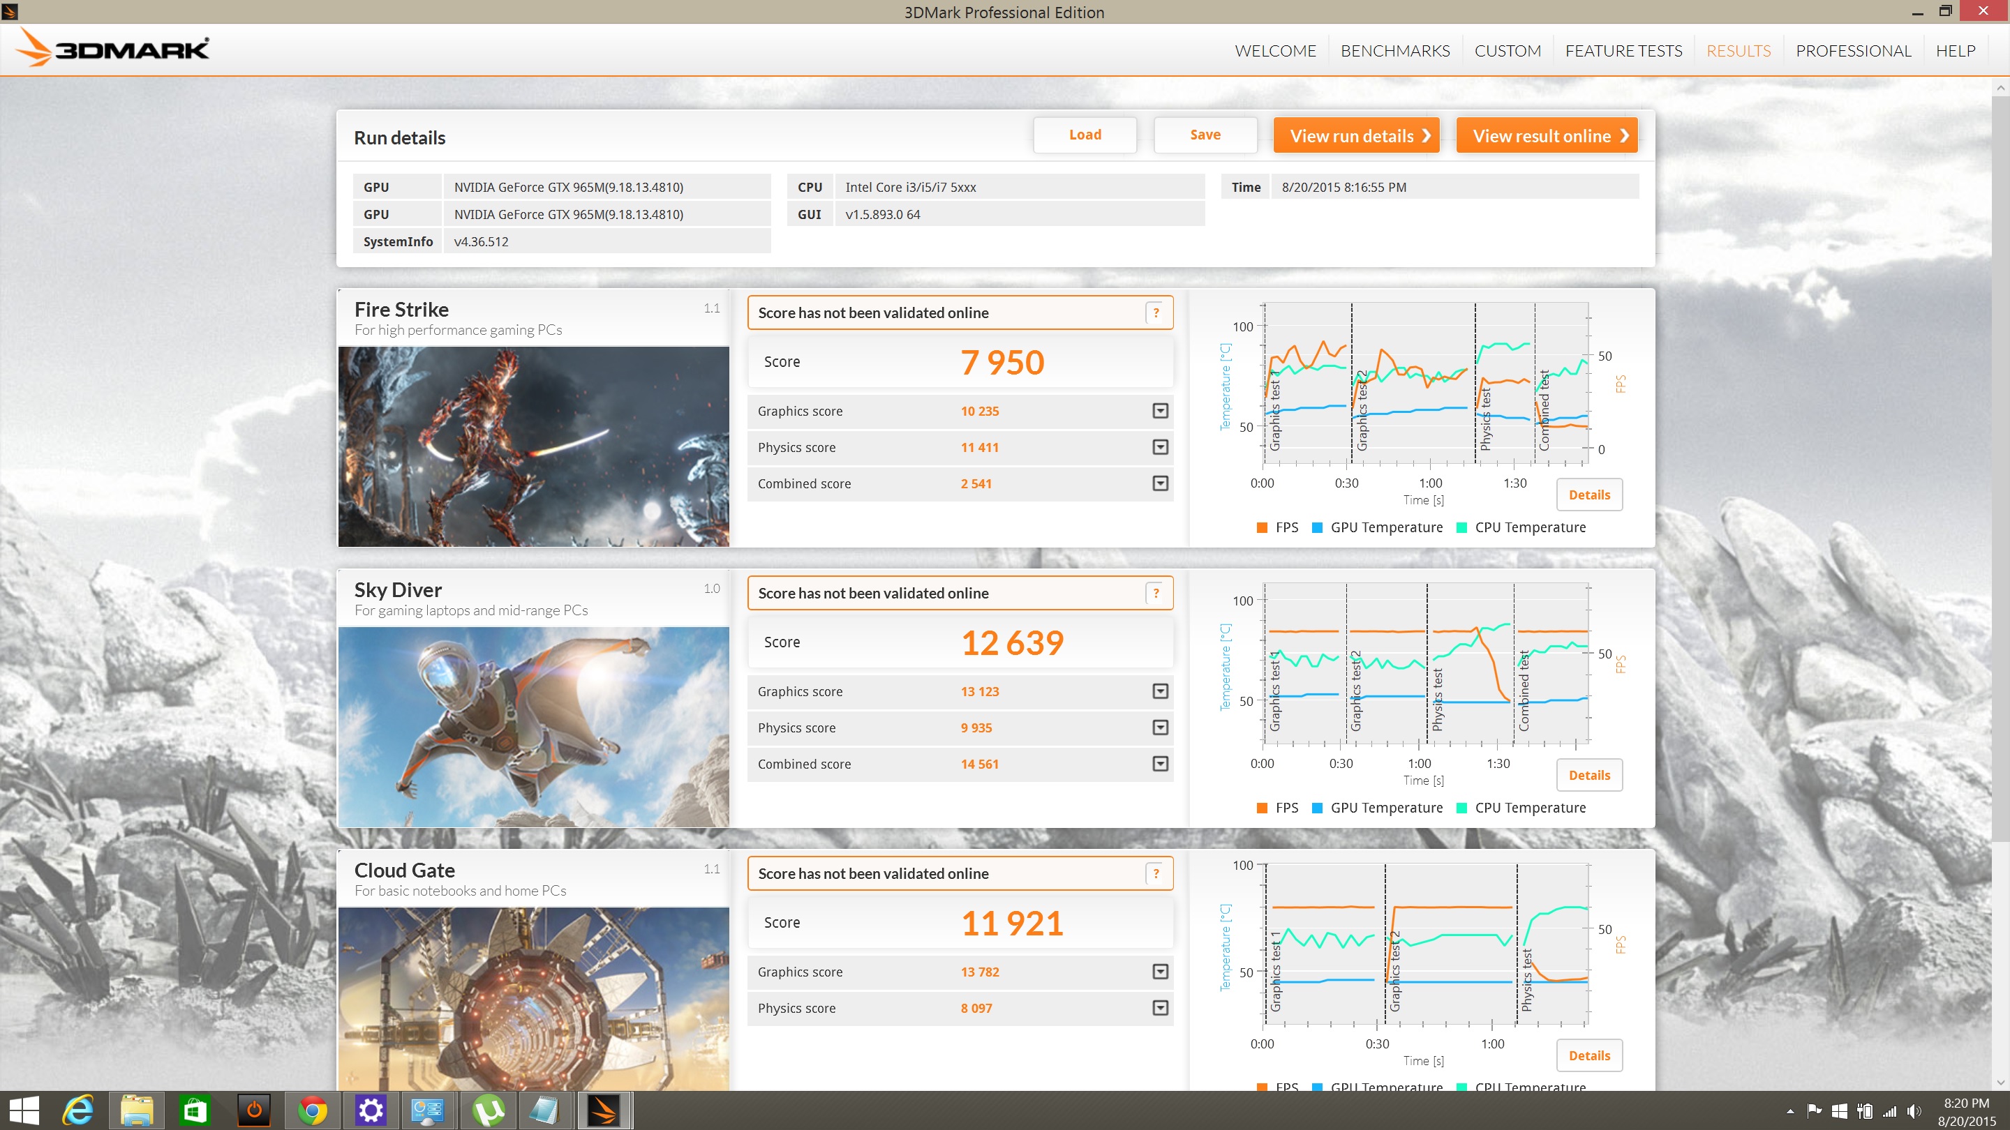The image size is (2010, 1130).
Task: Click the 3DMark title bar app icon
Action: (10, 12)
